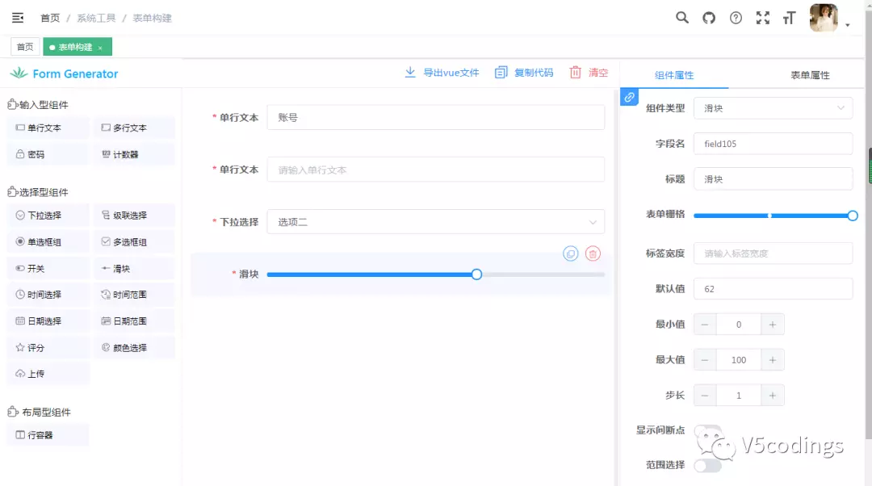Screen dimensions: 872x486
Task: Open the 下拉选择 dropdown showing 选项二
Action: tap(436, 221)
